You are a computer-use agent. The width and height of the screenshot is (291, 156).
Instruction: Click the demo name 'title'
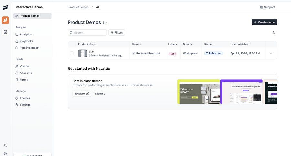click(91, 51)
